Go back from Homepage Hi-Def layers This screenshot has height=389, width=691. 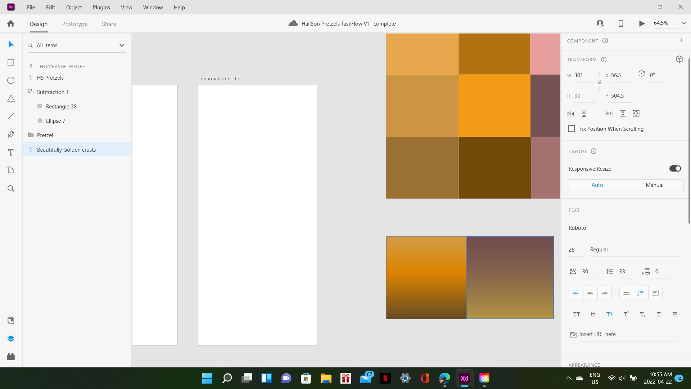(x=31, y=66)
